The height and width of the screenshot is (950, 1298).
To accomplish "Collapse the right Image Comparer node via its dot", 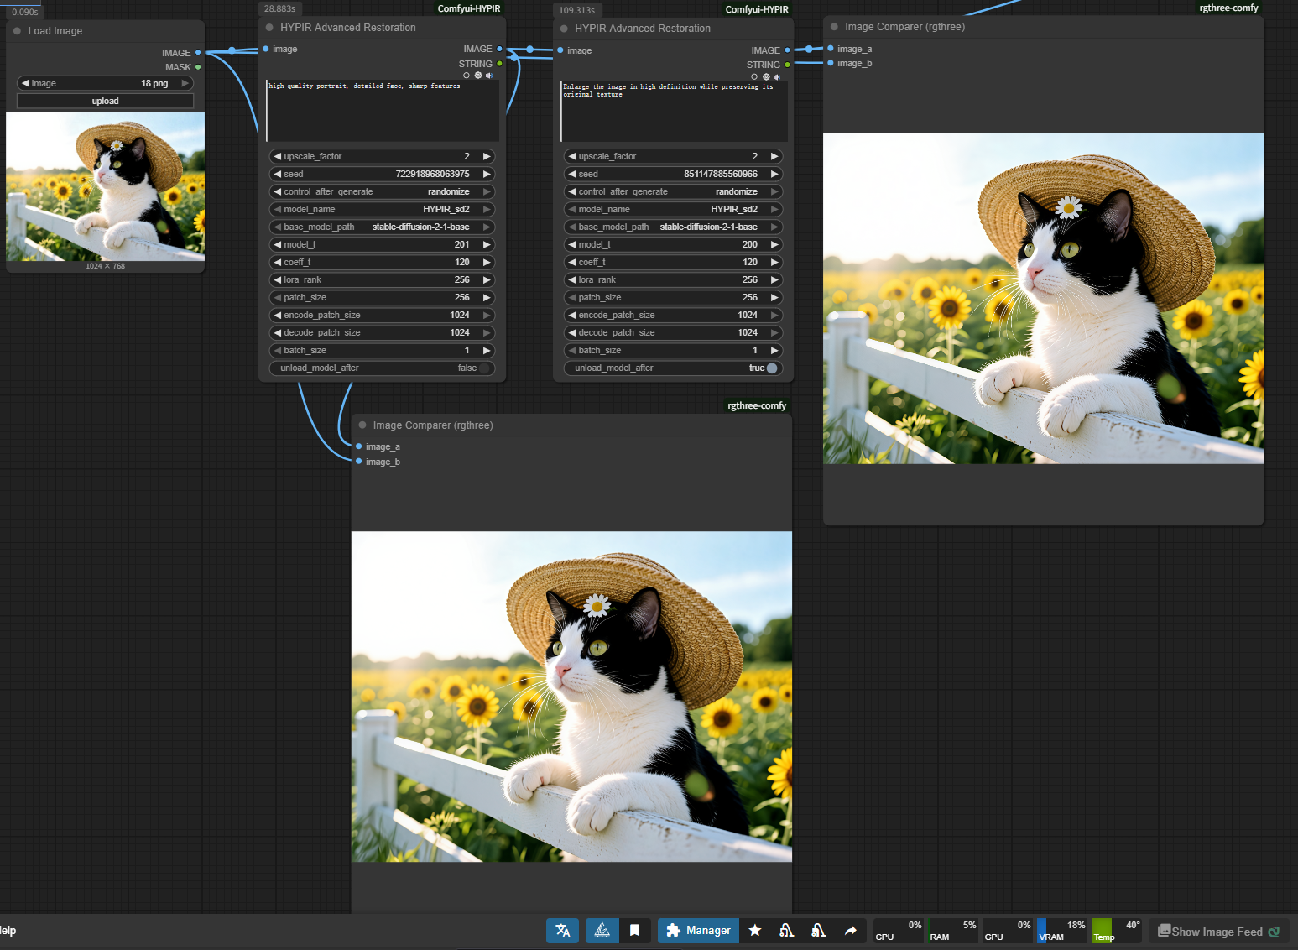I will click(834, 27).
